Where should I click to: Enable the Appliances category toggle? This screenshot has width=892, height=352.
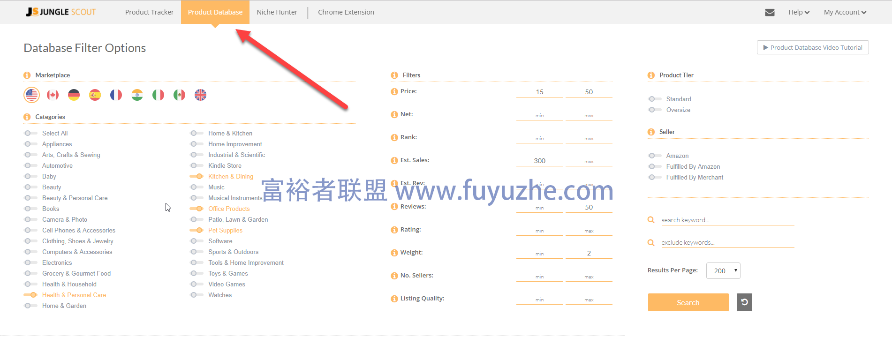pos(30,144)
